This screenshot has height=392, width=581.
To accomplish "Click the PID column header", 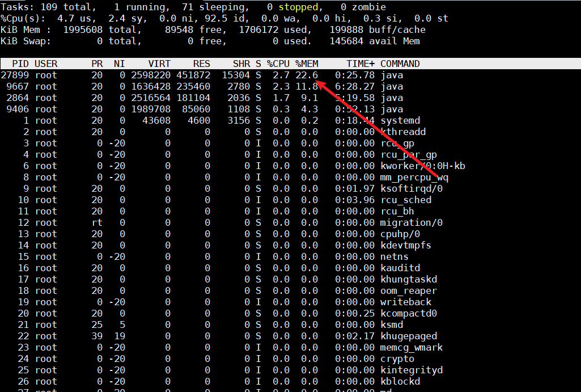I will [20, 64].
